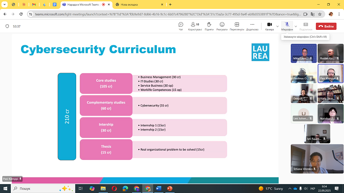This screenshot has width=344, height=193.
Task: Leave the meeting with Вийти button
Action: tap(326, 26)
